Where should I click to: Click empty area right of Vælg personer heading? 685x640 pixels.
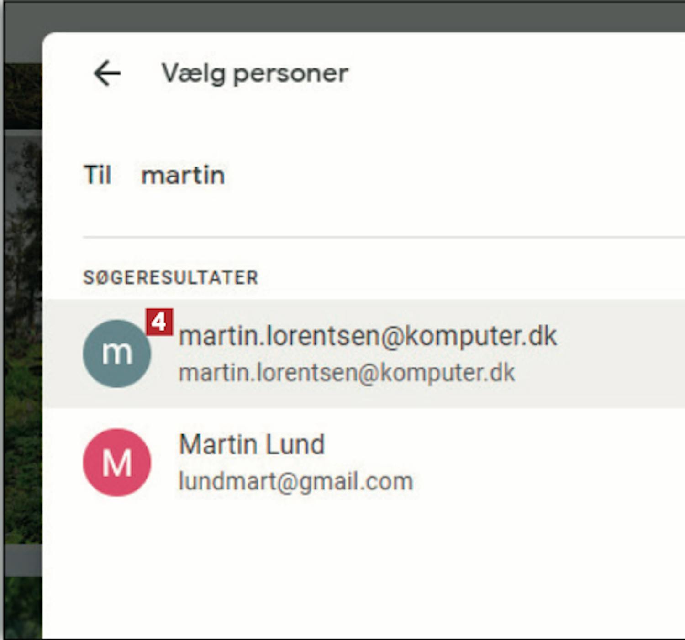point(516,73)
